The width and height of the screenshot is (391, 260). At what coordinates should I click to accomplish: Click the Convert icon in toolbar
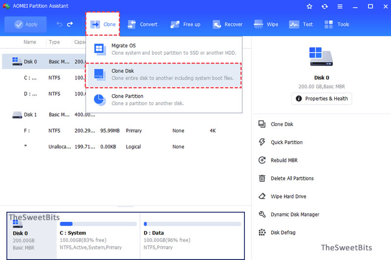[131, 24]
